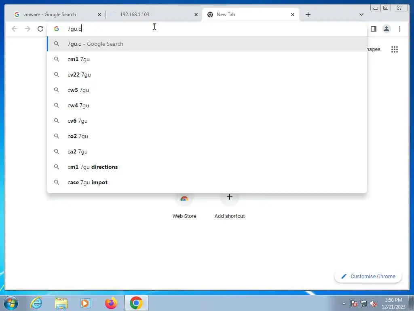Click the Customise Chrome button
The width and height of the screenshot is (414, 311).
pos(368,276)
